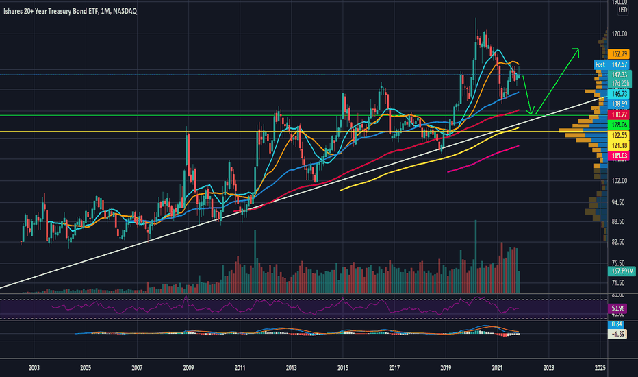Select the pink 115.03 price label

[x=619, y=156]
